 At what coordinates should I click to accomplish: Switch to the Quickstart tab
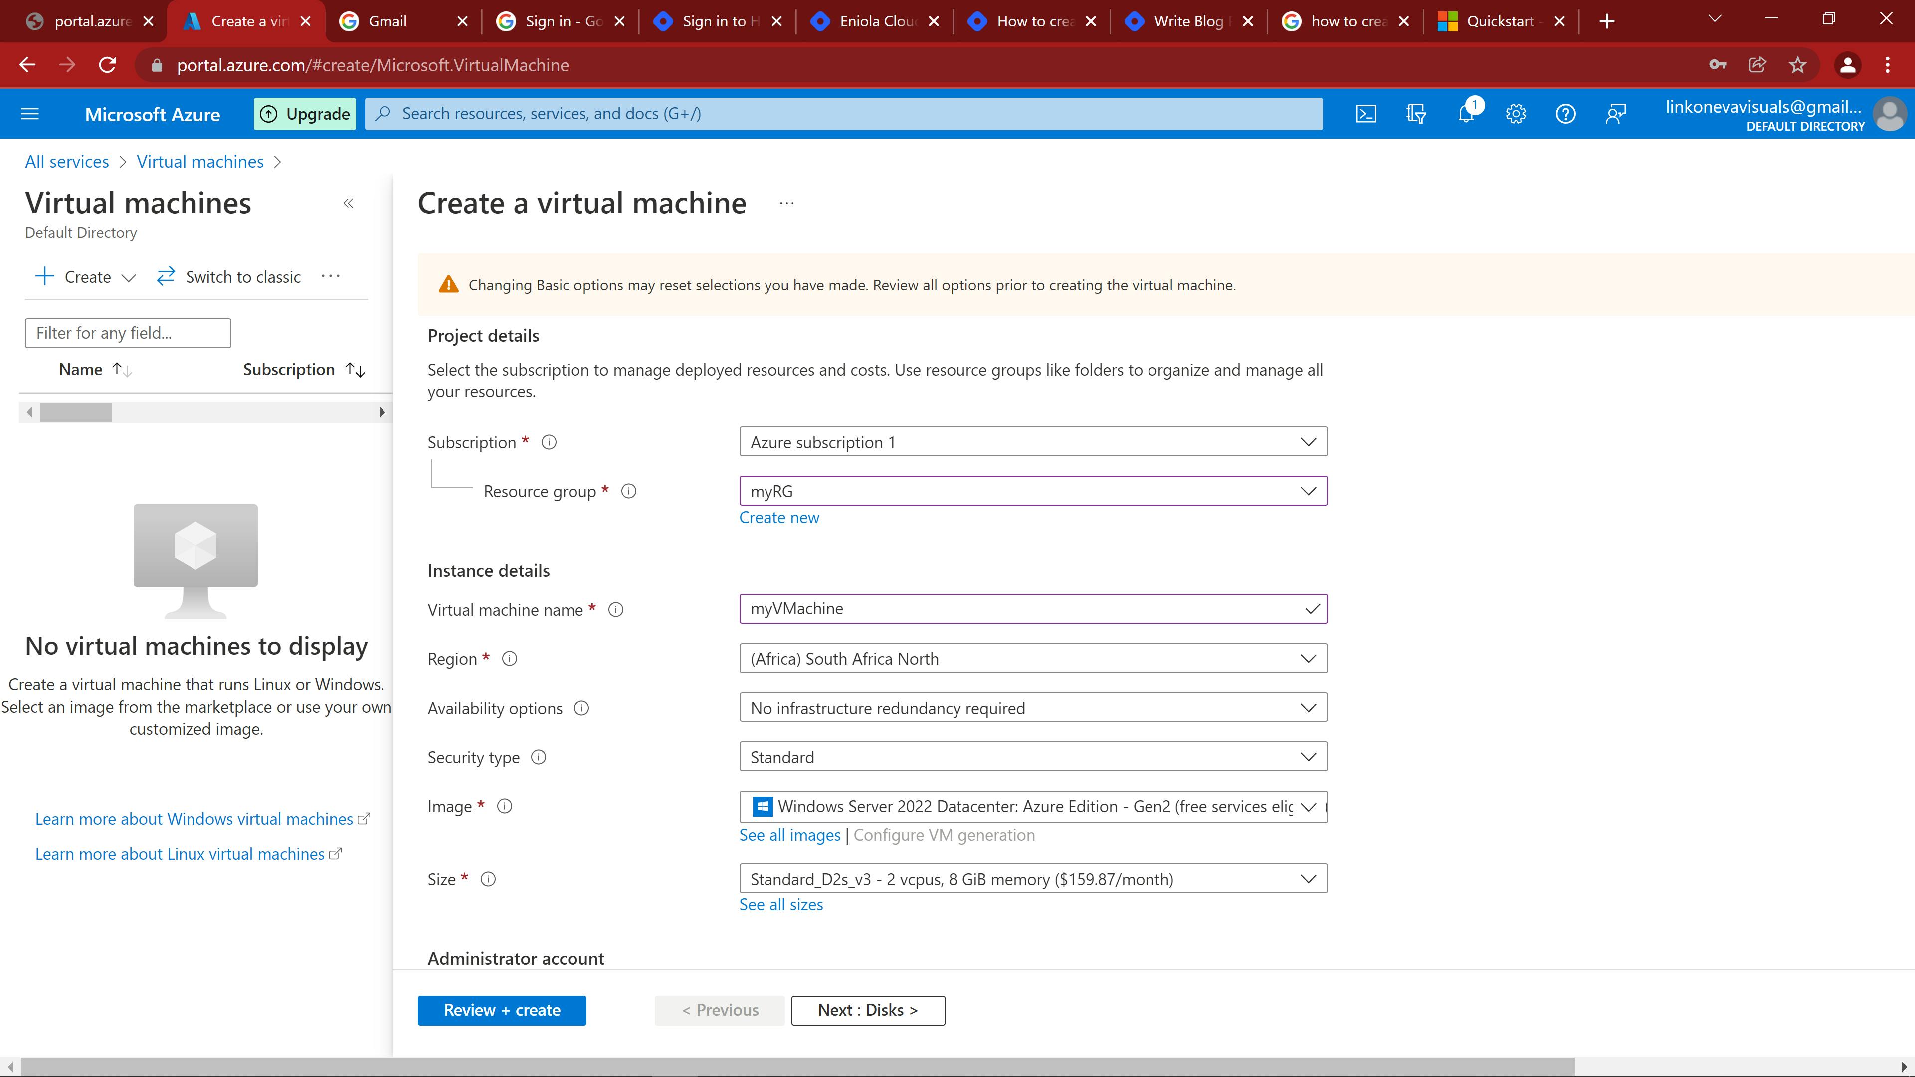tap(1502, 21)
